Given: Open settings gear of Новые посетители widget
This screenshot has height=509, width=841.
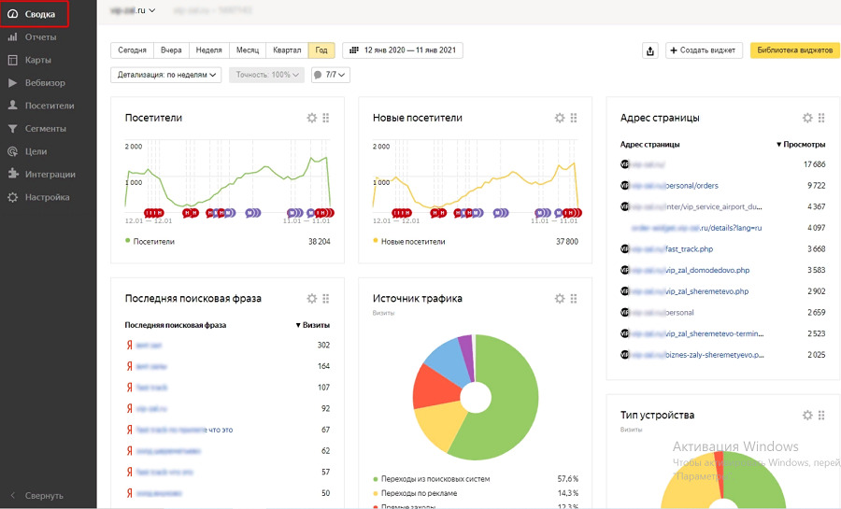Looking at the screenshot, I should 560,118.
